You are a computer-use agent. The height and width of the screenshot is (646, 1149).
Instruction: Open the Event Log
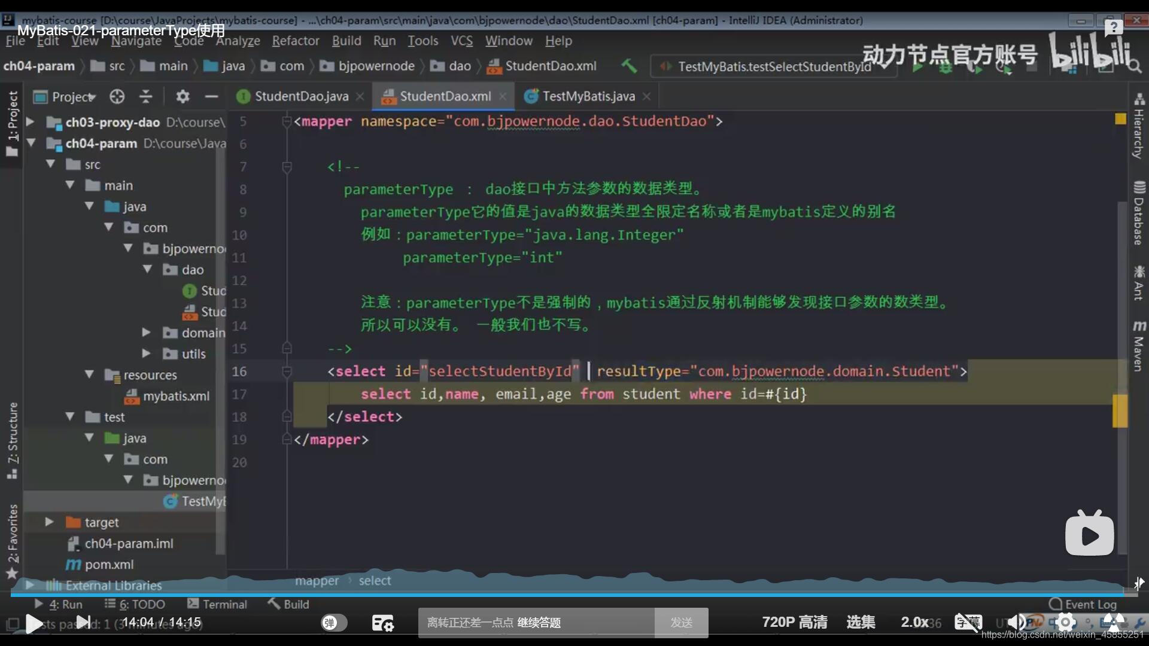click(1083, 604)
